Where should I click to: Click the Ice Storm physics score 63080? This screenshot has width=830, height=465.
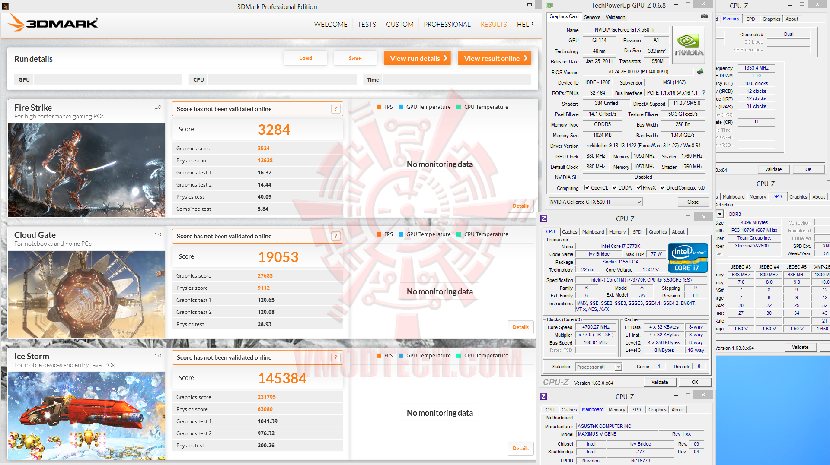265,409
